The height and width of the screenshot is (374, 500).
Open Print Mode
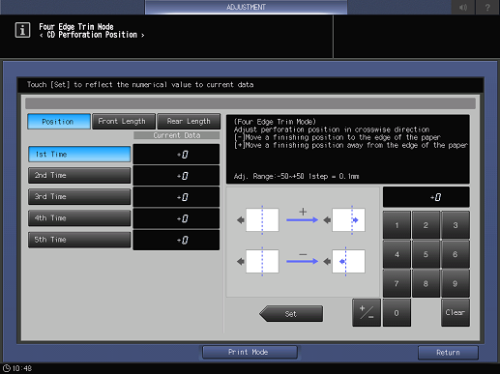(250, 352)
